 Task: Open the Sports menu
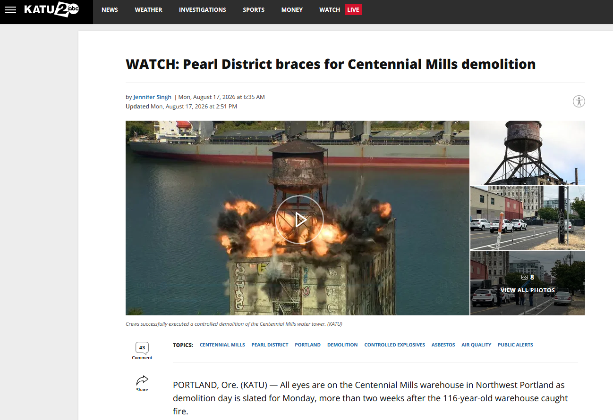tap(254, 10)
